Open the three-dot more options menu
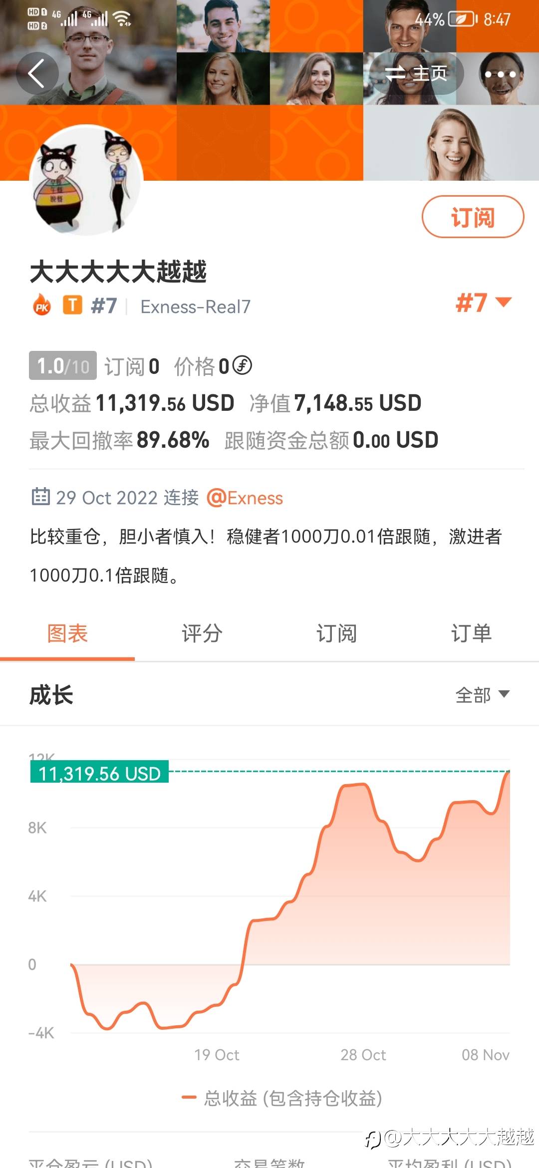This screenshot has height=1168, width=539. pyautogui.click(x=500, y=74)
